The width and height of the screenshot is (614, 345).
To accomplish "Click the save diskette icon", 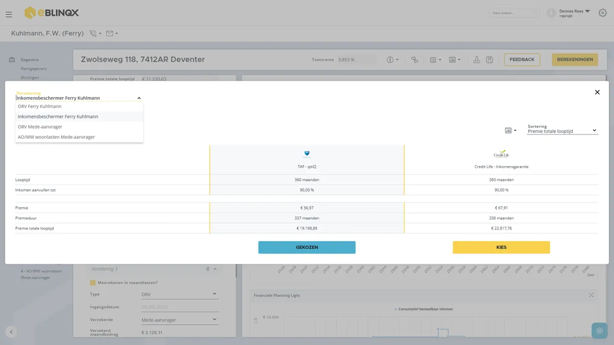I will [490, 60].
